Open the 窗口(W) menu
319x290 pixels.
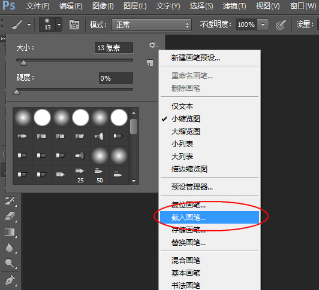[303, 6]
